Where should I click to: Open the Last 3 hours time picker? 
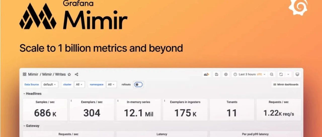pos(249,74)
